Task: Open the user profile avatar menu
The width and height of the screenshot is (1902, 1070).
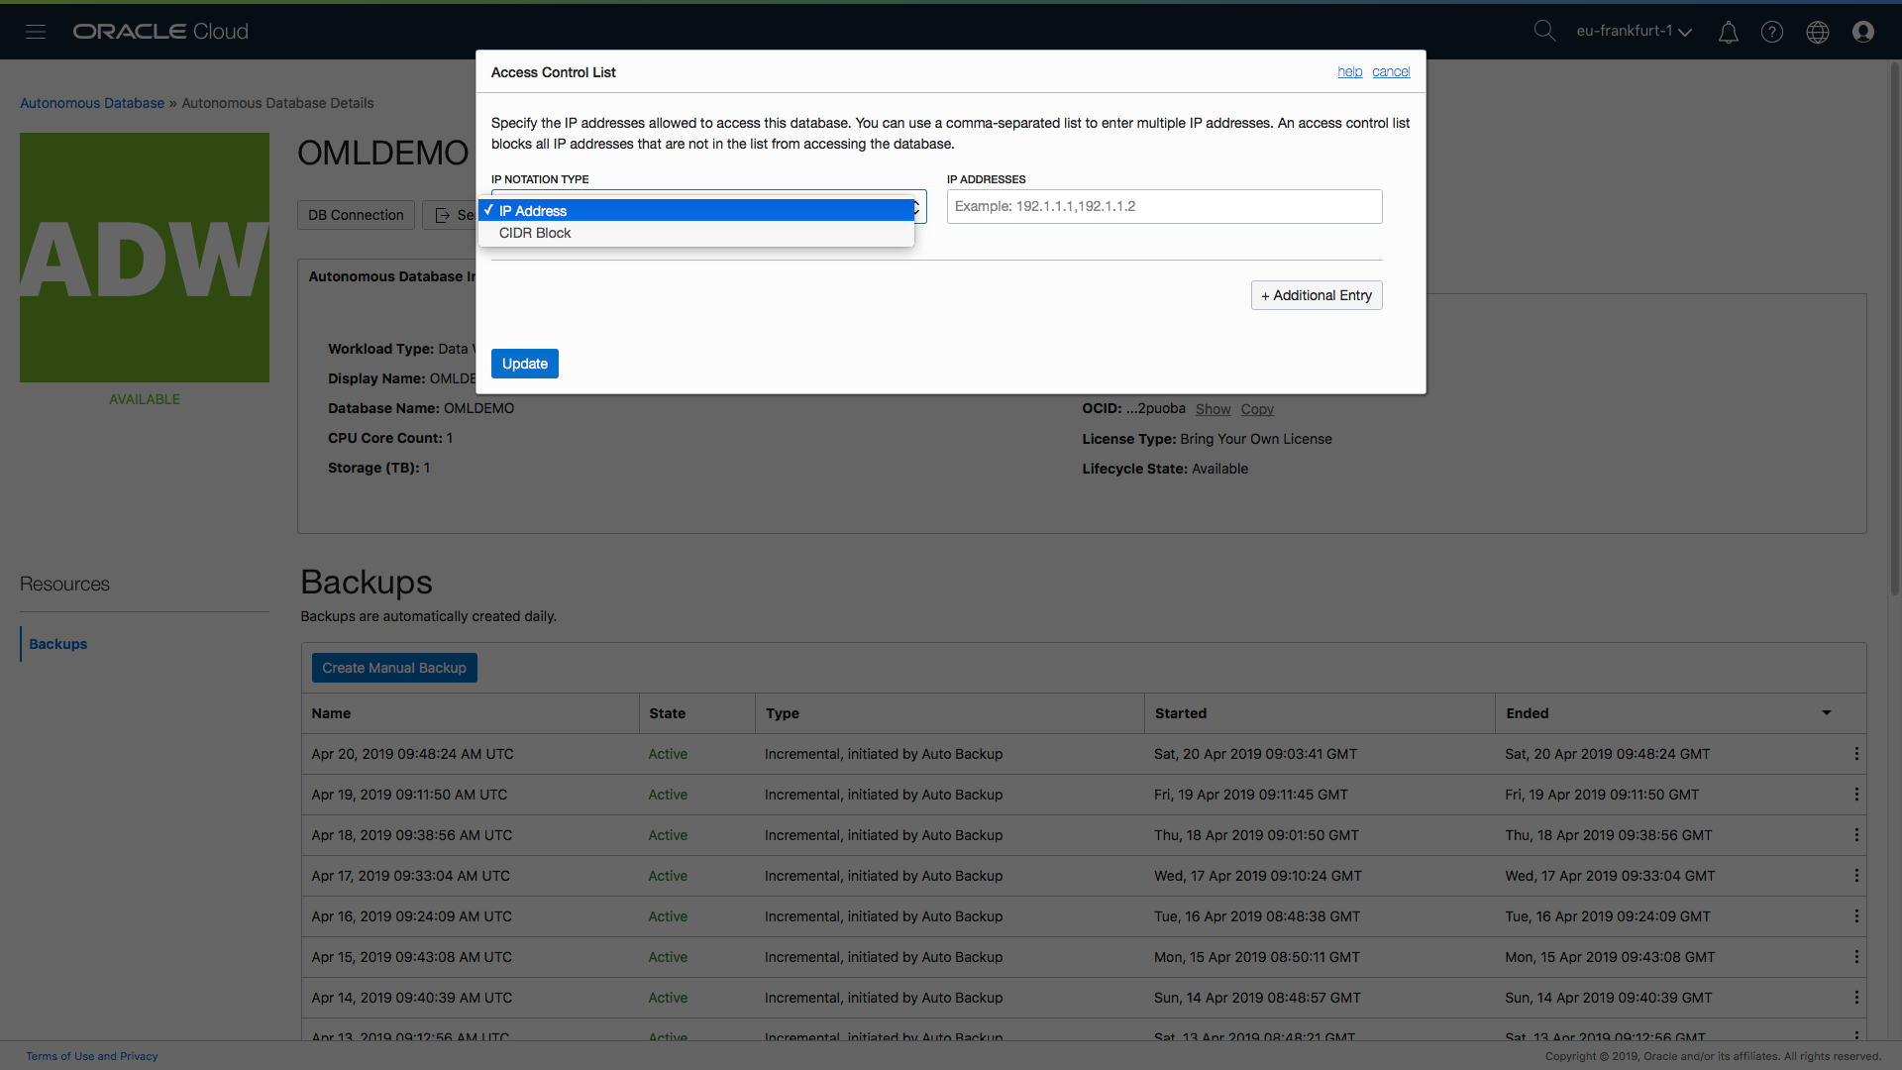Action: click(x=1863, y=32)
